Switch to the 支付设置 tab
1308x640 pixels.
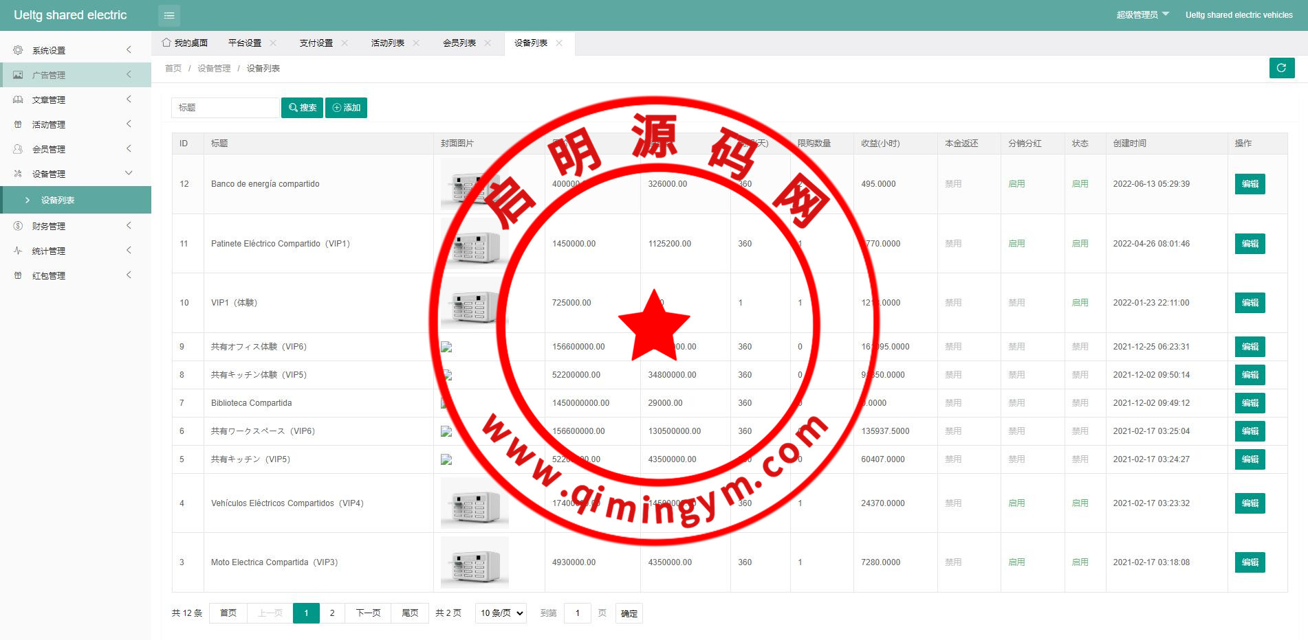click(x=316, y=43)
